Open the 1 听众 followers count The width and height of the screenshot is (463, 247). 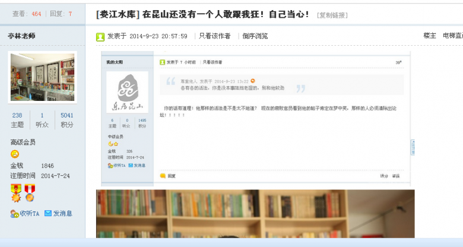tap(42, 120)
